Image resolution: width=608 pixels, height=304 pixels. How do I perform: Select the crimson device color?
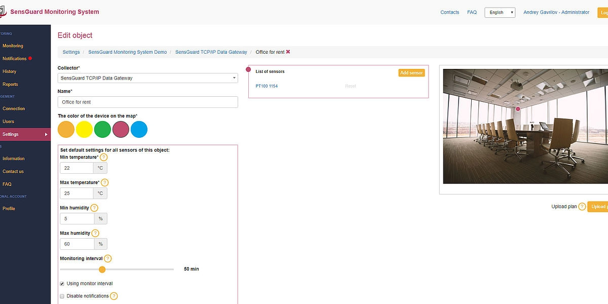pyautogui.click(x=121, y=129)
